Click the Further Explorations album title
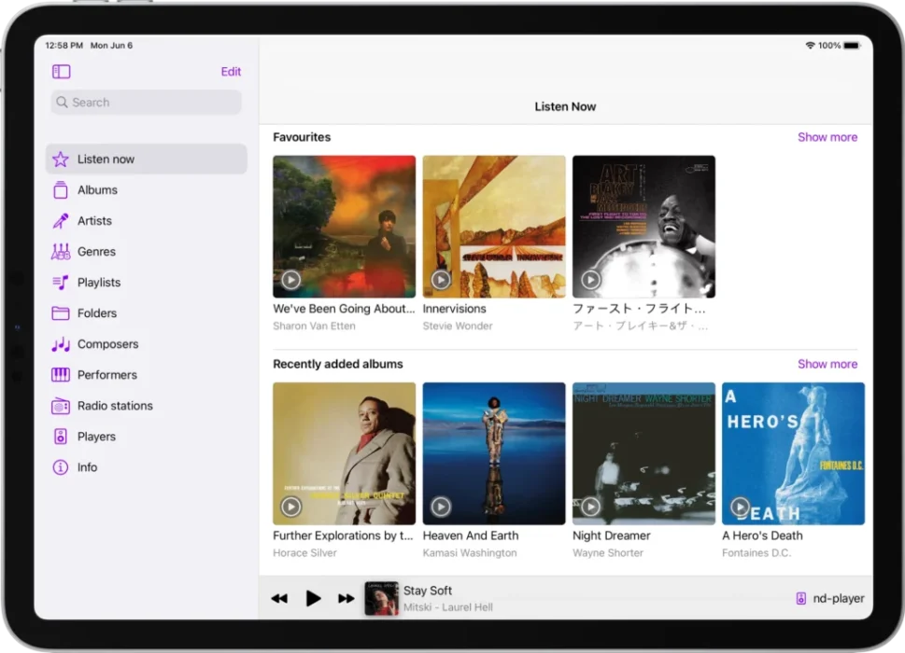 tap(343, 536)
